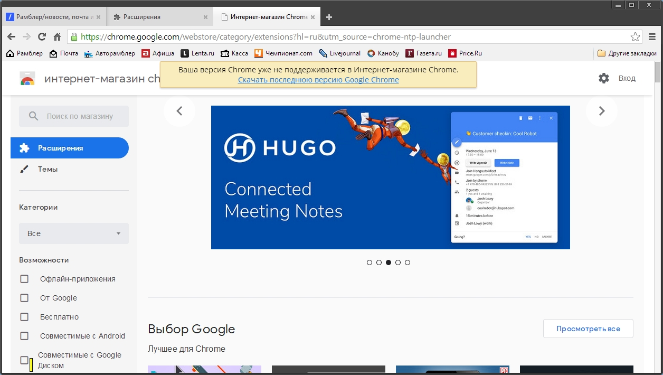Image resolution: width=663 pixels, height=375 pixels.
Task: Click the browser back arrow
Action: click(x=12, y=37)
